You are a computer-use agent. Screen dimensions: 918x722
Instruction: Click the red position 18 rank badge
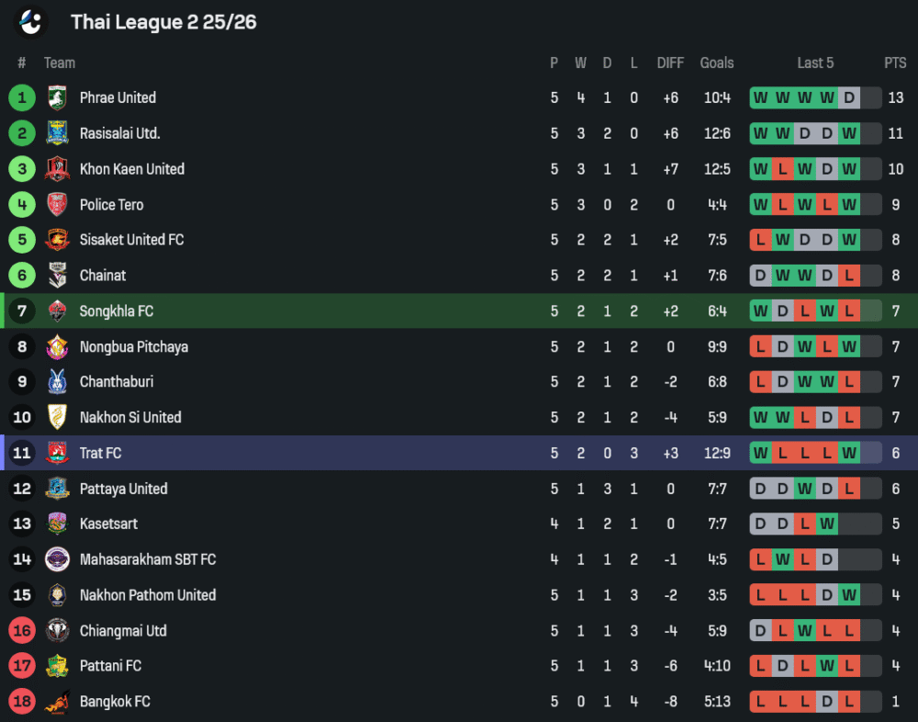pos(22,702)
